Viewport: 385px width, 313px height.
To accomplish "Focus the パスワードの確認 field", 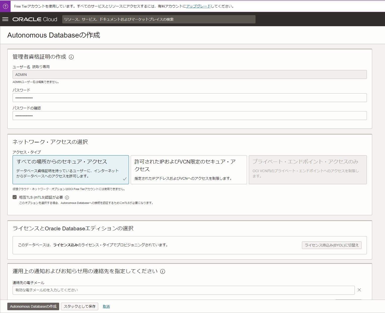I will [x=190, y=116].
